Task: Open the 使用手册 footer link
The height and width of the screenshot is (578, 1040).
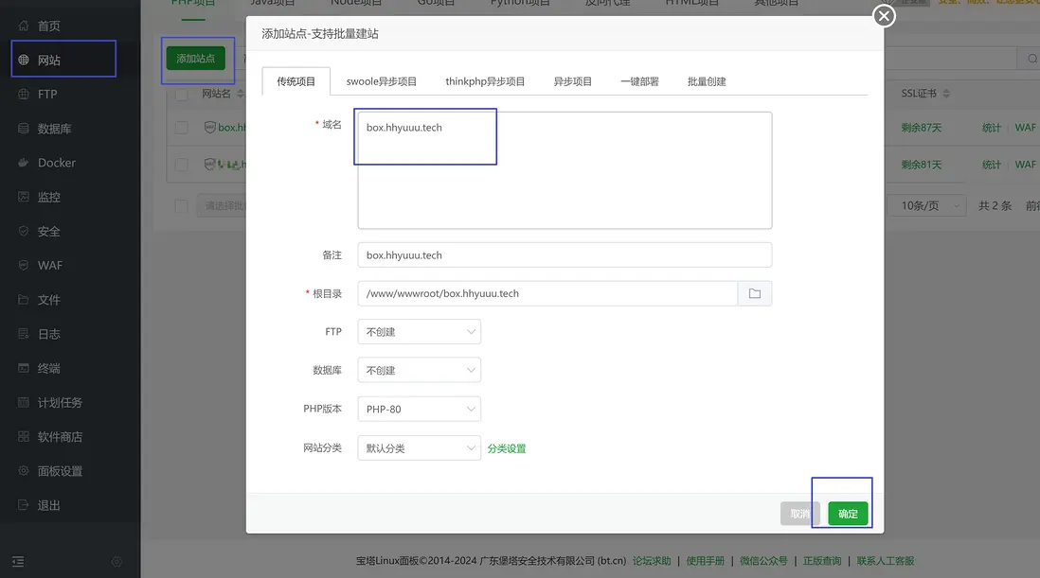Action: point(705,561)
